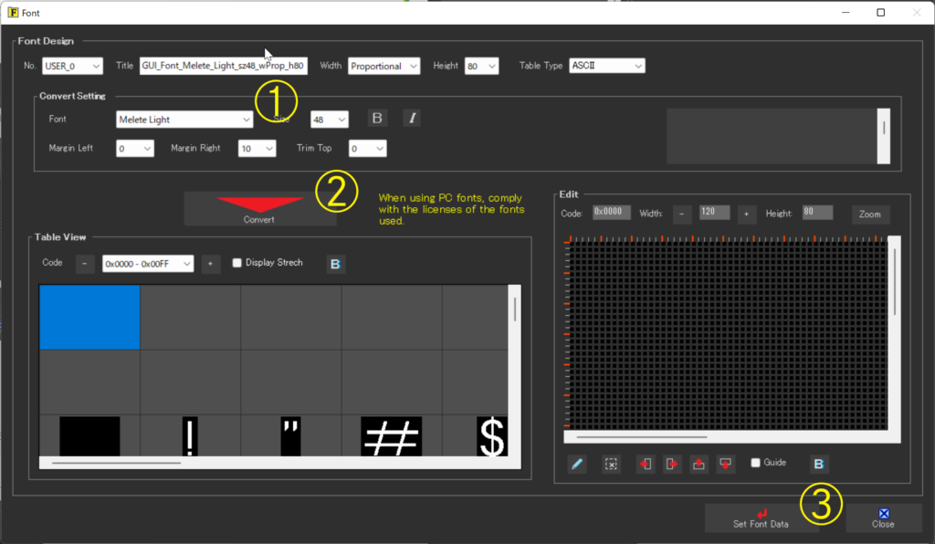Image resolution: width=935 pixels, height=544 pixels.
Task: Select the pencil draw tool in Edit
Action: (x=577, y=464)
